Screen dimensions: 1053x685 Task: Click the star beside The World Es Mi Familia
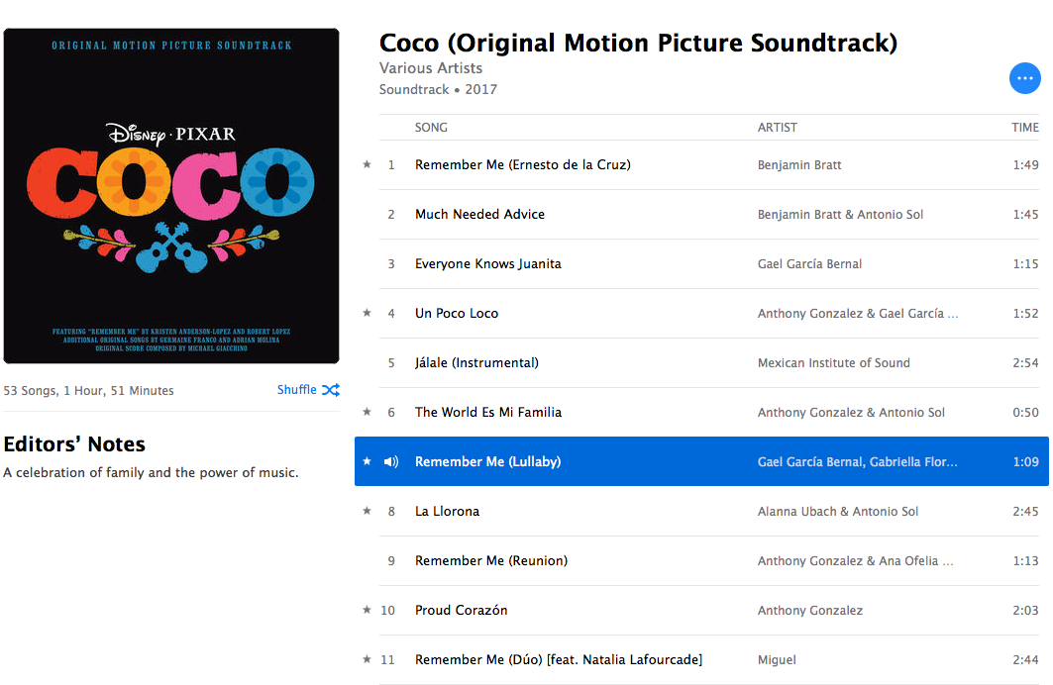[x=368, y=412]
